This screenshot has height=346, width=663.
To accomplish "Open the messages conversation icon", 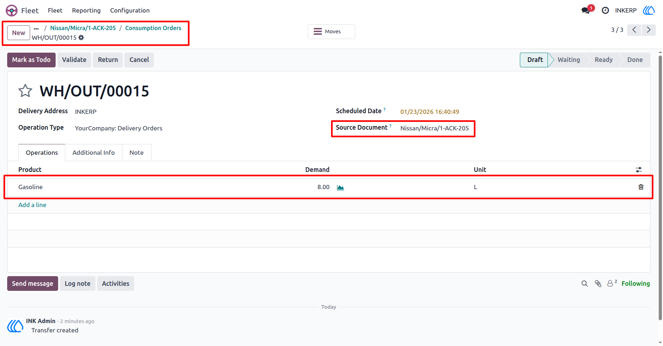I will pos(586,10).
